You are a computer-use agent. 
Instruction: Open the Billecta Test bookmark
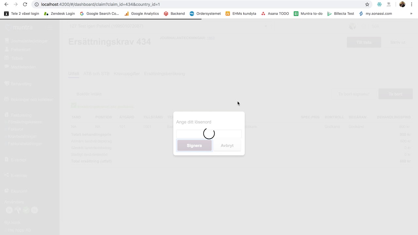click(341, 14)
